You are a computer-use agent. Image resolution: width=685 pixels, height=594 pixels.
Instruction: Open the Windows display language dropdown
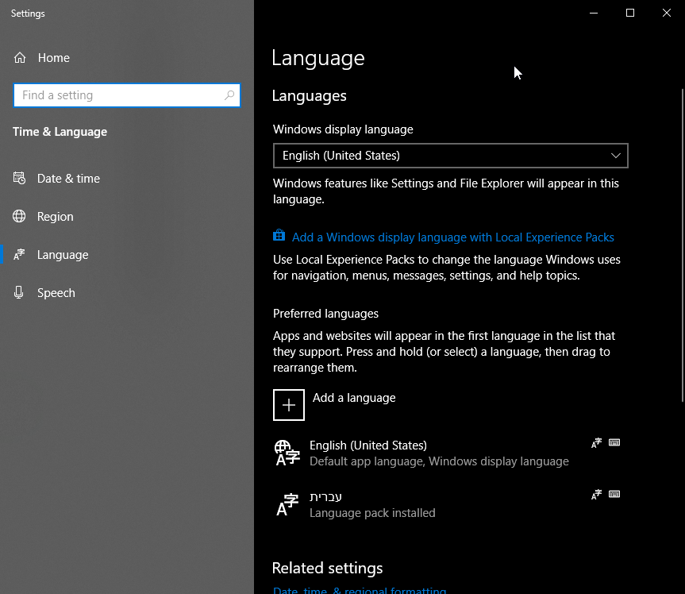pyautogui.click(x=450, y=156)
